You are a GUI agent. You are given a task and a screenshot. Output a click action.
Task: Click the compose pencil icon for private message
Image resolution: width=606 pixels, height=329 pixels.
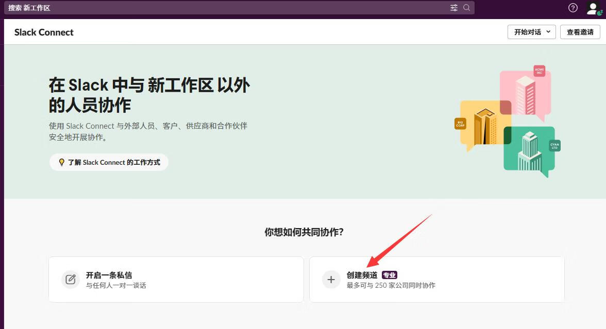coord(70,280)
